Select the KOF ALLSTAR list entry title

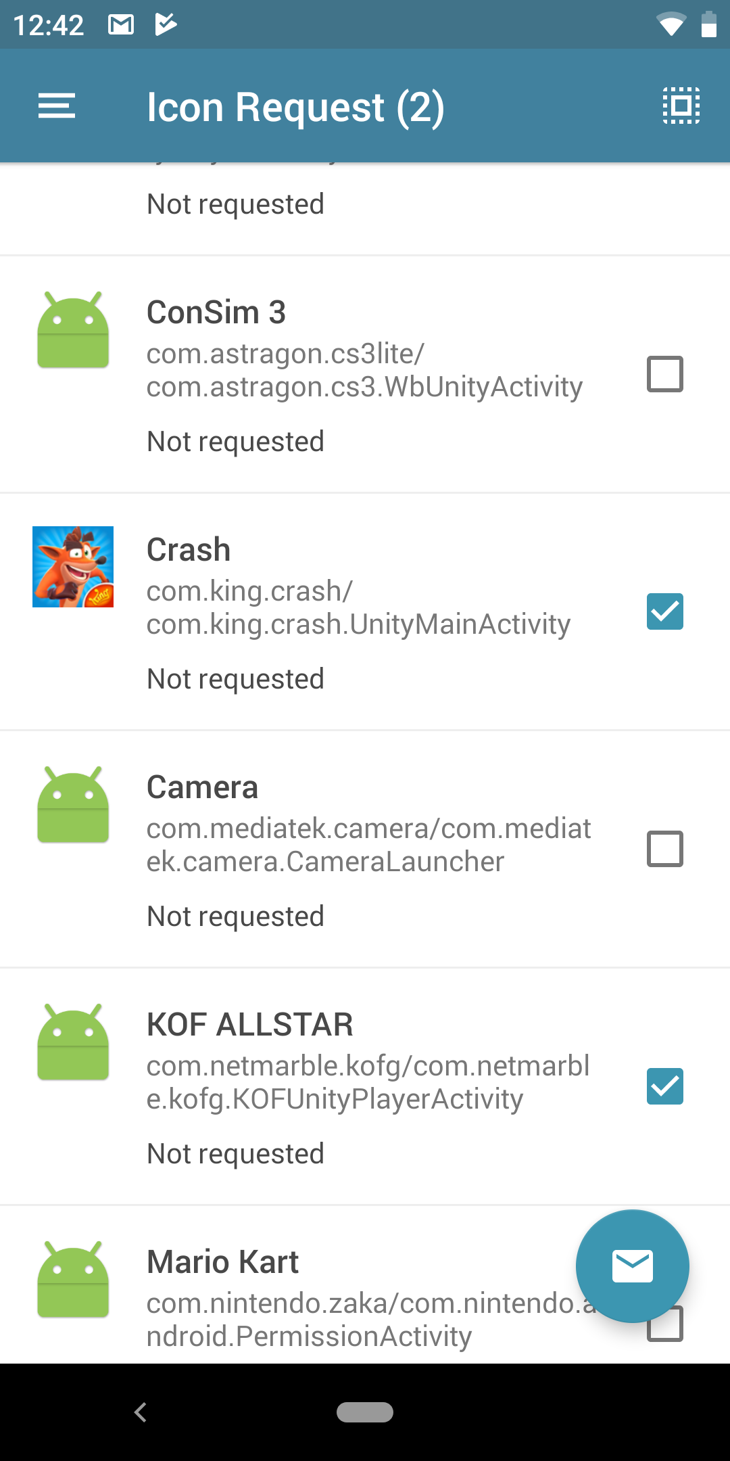point(249,1025)
